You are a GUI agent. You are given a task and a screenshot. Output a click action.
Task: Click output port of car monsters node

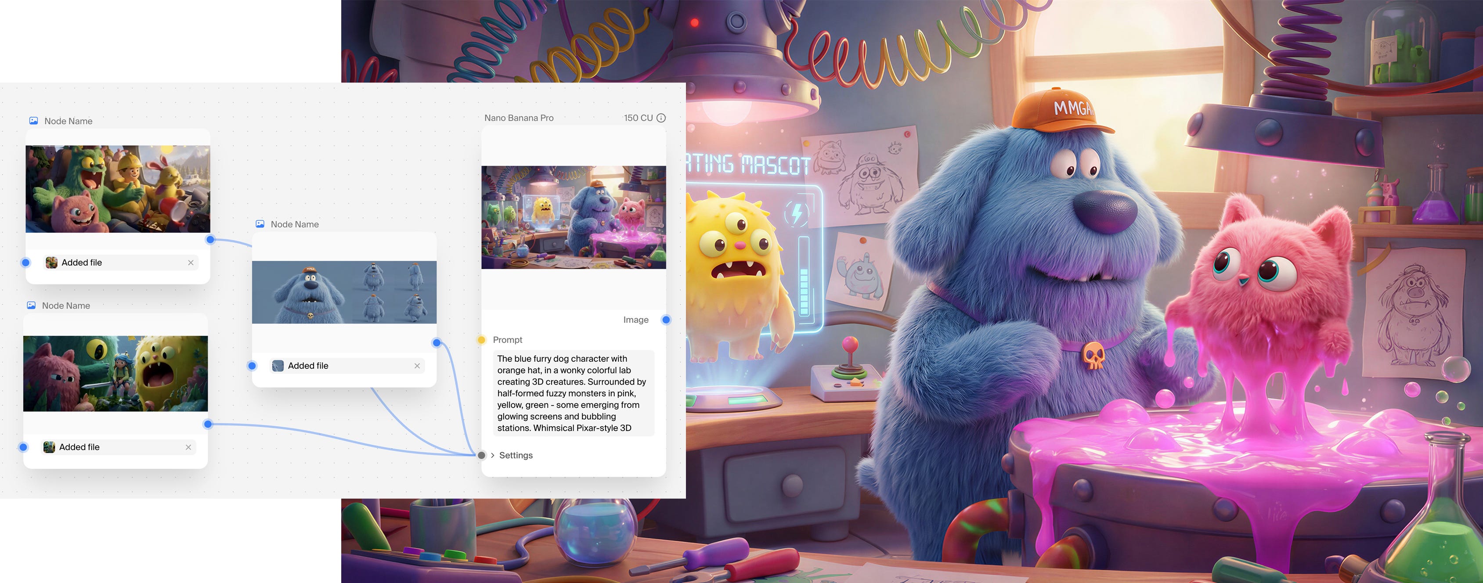pyautogui.click(x=210, y=239)
